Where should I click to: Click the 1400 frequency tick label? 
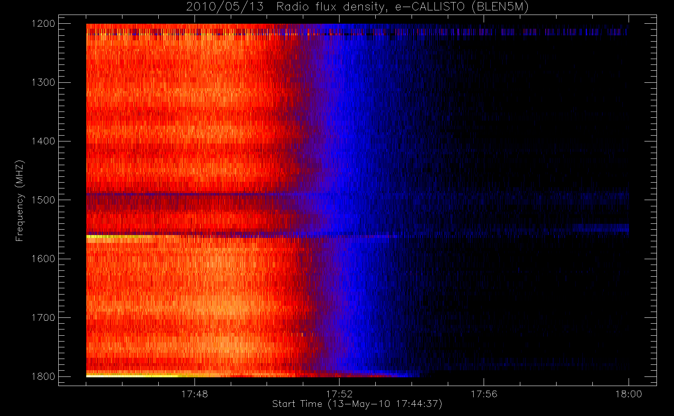pyautogui.click(x=43, y=141)
